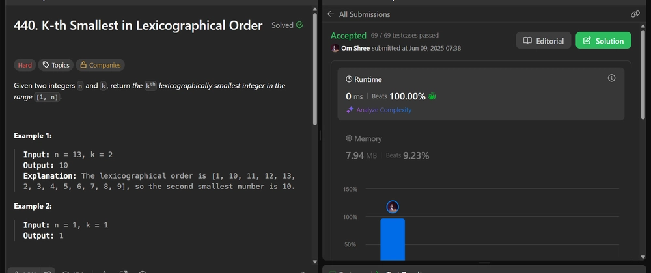Select the Runtime clock heading
The image size is (651, 273).
pos(364,79)
